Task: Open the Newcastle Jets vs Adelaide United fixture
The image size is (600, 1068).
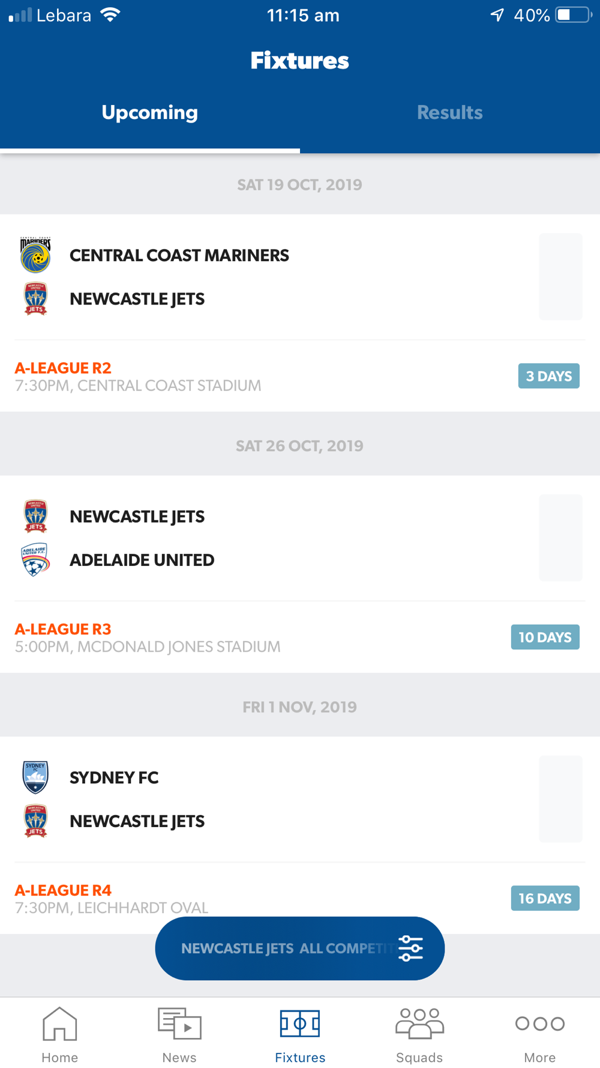Action: 300,538
